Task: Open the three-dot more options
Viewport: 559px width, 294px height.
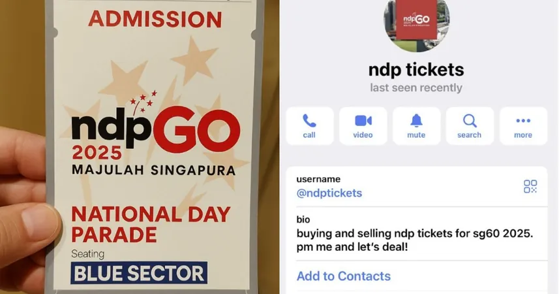Action: click(523, 126)
